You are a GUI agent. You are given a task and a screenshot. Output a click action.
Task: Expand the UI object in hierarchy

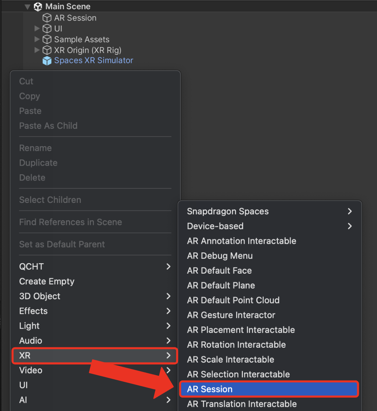tap(37, 28)
